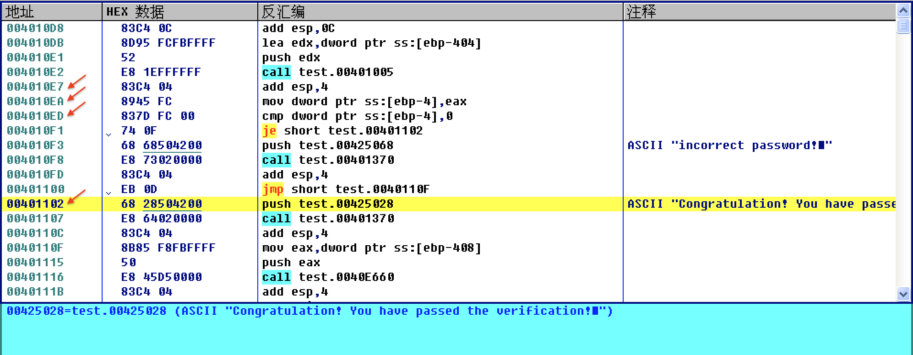Image resolution: width=913 pixels, height=355 pixels.
Task: Click hex bytes '68 68504200'
Action: 162,145
